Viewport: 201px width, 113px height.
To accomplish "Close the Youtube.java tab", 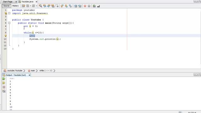I will [x=36, y=2].
